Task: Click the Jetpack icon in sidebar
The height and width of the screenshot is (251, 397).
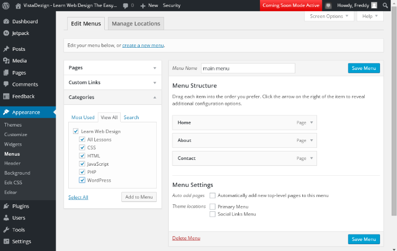Action: pos(6,33)
